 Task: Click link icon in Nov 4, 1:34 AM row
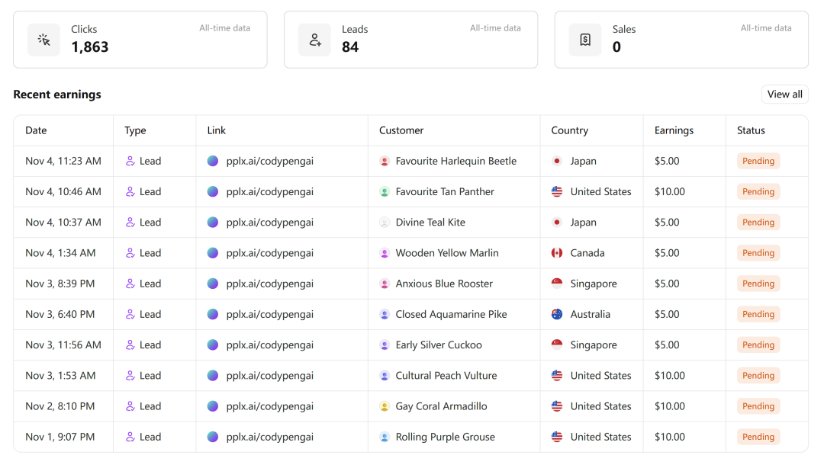[x=213, y=253]
